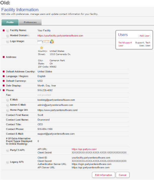The height and width of the screenshot is (180, 154).
Task: Switch to the Preferences tab
Action: click(30, 22)
